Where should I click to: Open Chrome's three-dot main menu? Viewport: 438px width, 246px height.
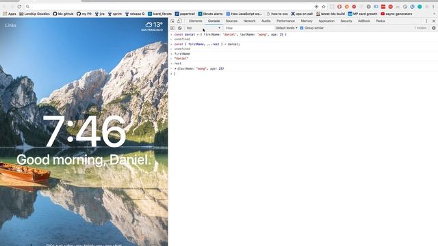[x=434, y=7]
